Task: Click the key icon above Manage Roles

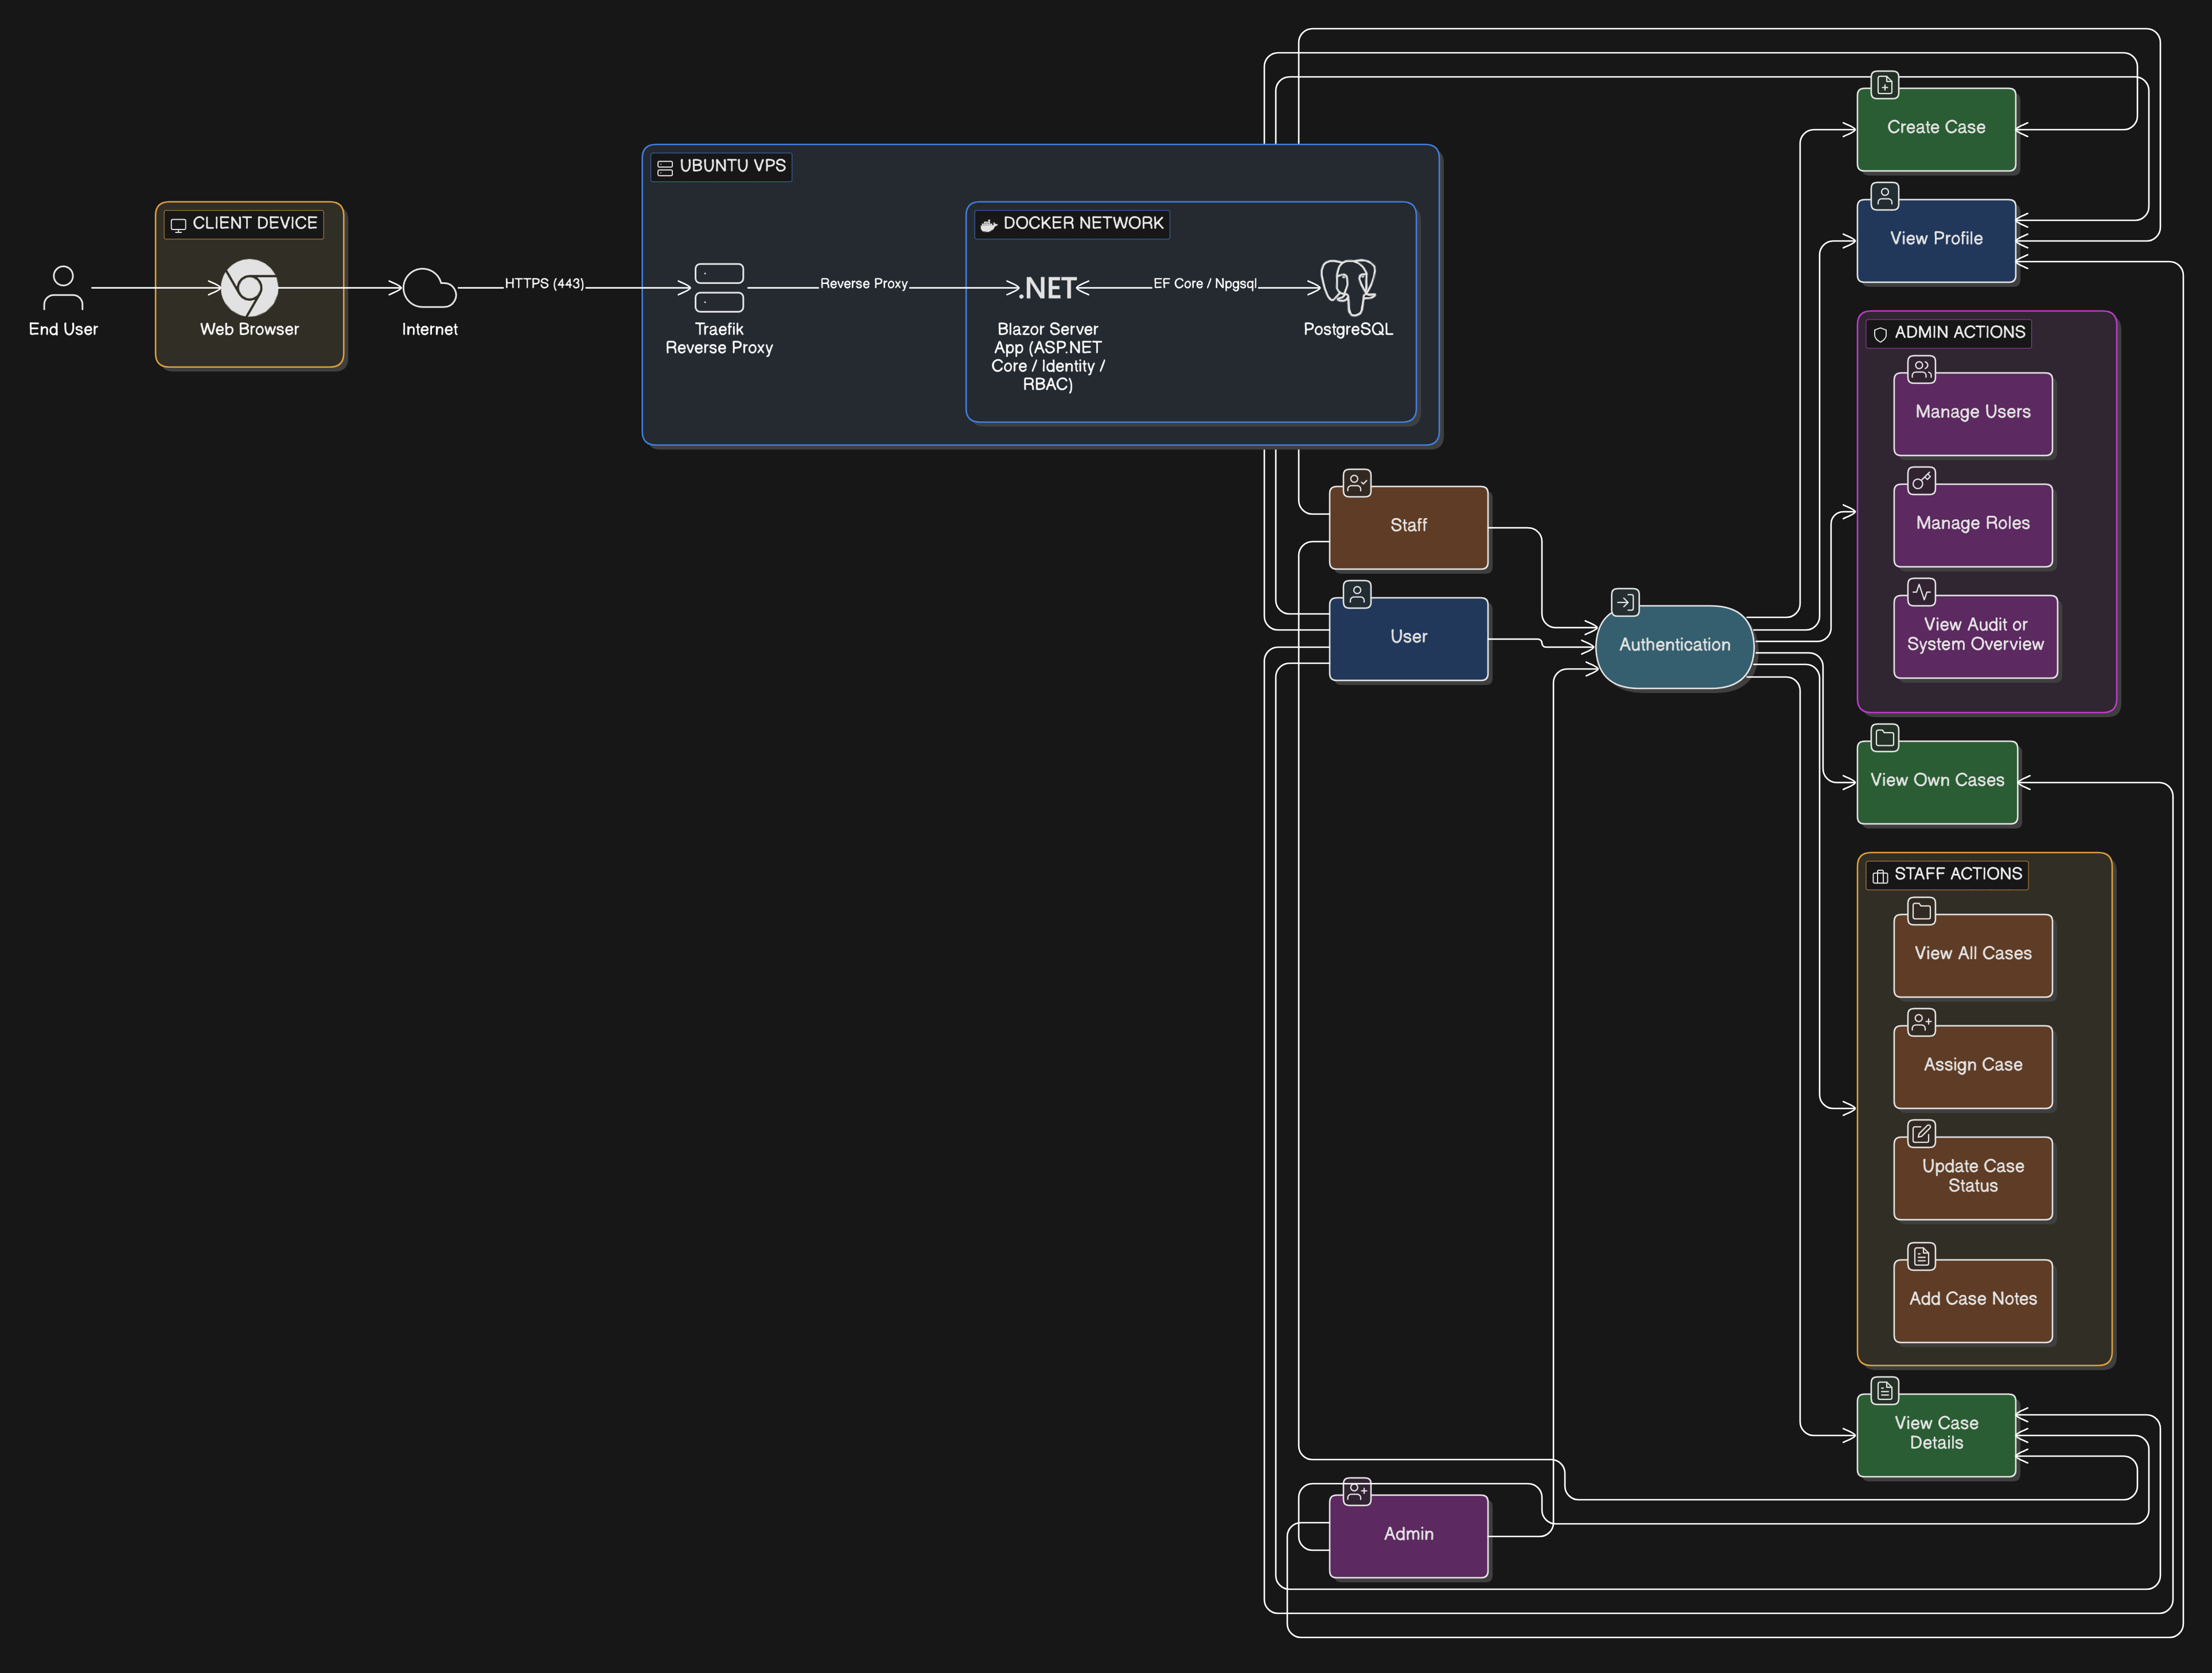Action: coord(1921,481)
